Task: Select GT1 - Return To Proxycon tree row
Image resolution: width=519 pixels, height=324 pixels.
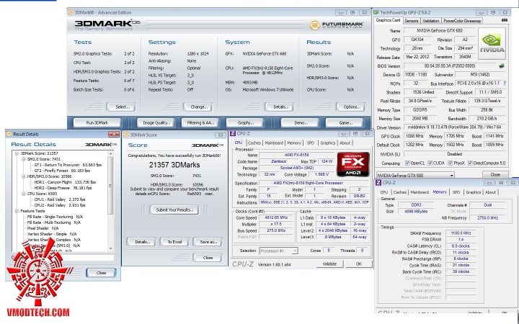Action: click(68, 165)
